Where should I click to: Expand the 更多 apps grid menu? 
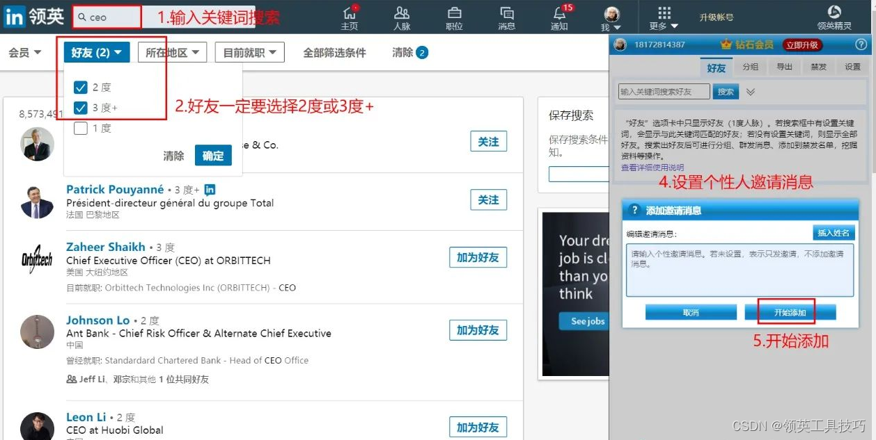click(x=664, y=18)
